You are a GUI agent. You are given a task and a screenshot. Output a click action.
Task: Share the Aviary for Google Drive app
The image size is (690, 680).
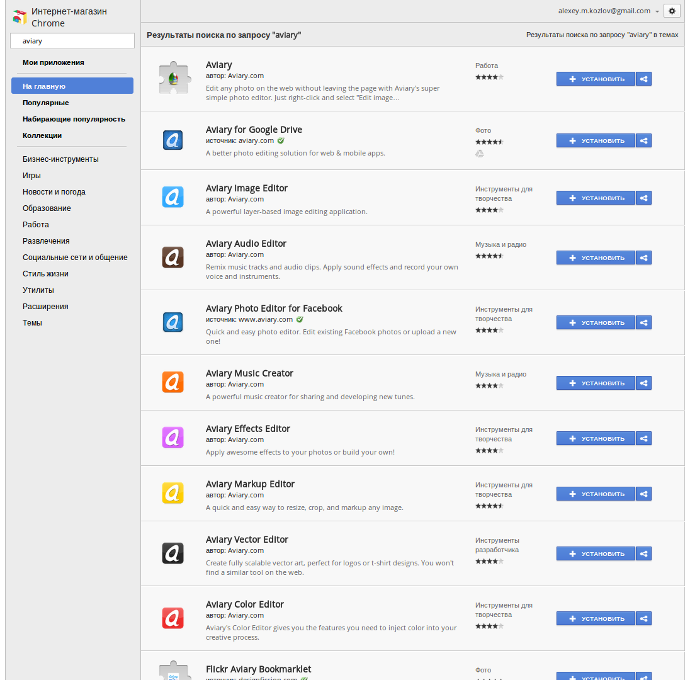tap(643, 140)
